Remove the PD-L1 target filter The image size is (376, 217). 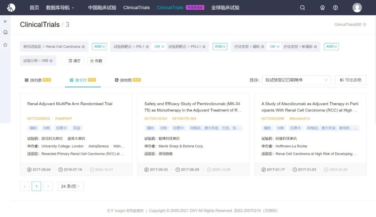(x=204, y=47)
